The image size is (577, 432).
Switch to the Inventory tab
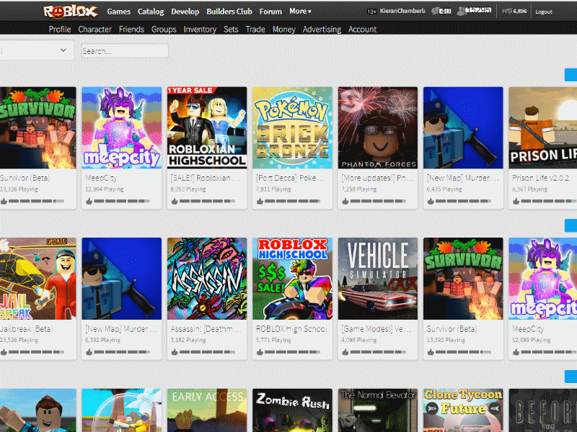(200, 29)
